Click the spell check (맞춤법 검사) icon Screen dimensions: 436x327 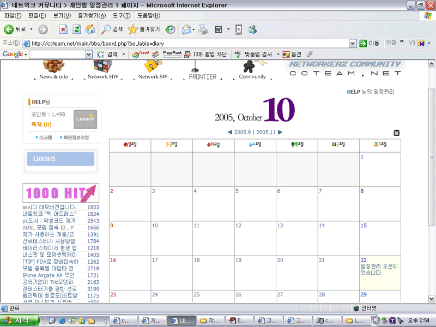pos(238,54)
